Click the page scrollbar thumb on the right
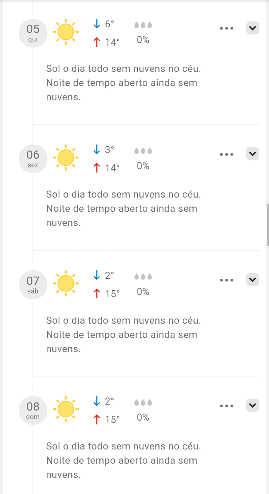 click(268, 225)
